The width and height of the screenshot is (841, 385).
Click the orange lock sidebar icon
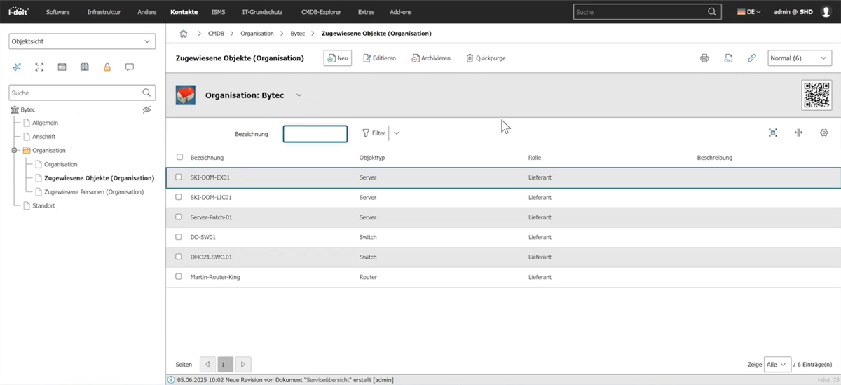pos(107,67)
